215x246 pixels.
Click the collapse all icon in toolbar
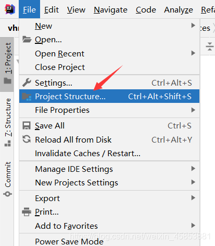pyautogui.click(x=210, y=46)
